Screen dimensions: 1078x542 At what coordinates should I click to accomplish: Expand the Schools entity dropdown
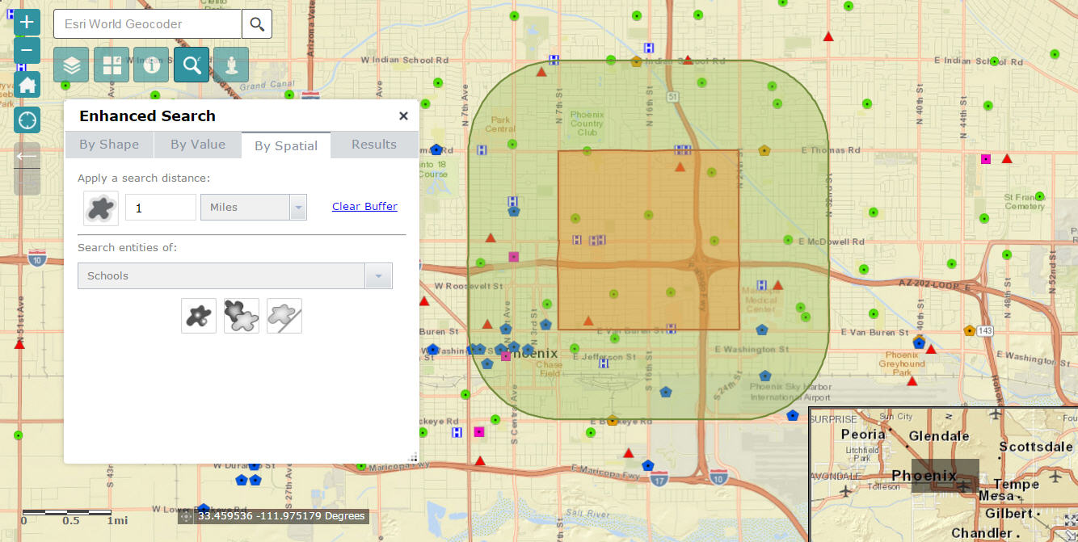(377, 276)
